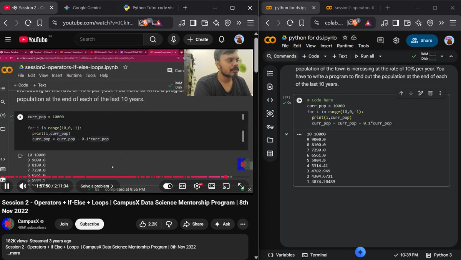The height and width of the screenshot is (260, 461).
Task: Open the Colab Commands palette
Action: click(x=282, y=56)
